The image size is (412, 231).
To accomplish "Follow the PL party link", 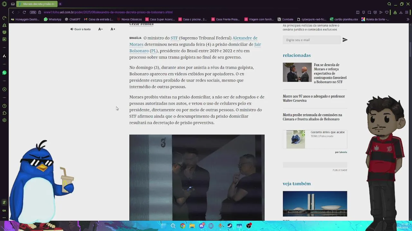I will [154, 51].
